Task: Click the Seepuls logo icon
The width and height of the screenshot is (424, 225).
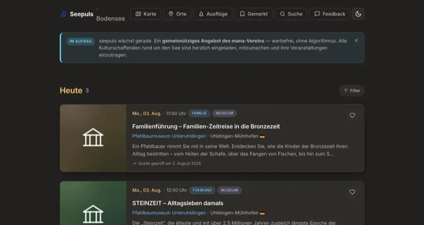Action: click(x=63, y=14)
